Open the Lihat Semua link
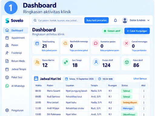Image resolution: width=155 pixels, height=116 pixels. pyautogui.click(x=140, y=79)
